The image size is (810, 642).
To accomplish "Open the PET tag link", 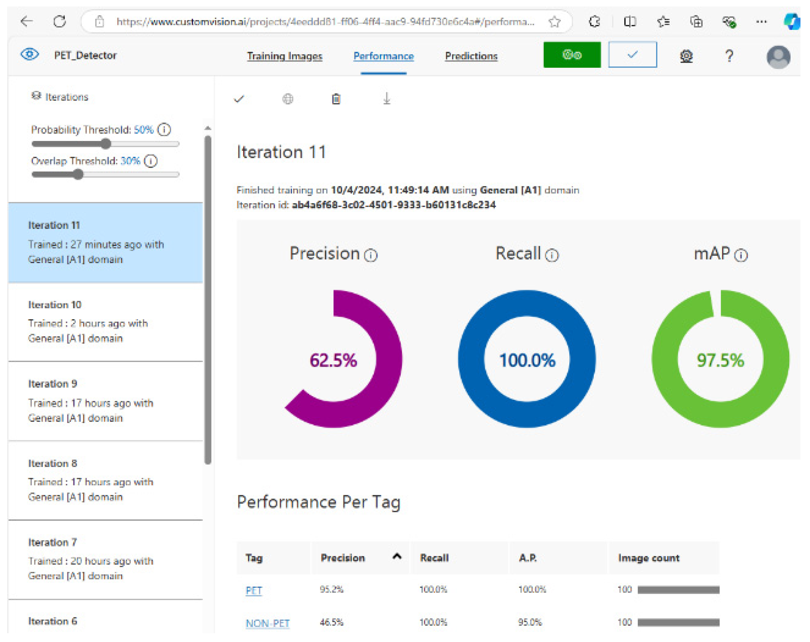I will (x=254, y=591).
